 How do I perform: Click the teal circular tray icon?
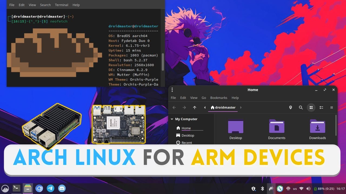(280, 189)
